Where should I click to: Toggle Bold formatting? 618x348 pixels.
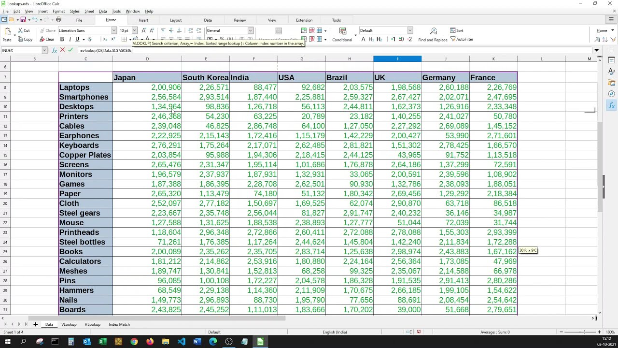pyautogui.click(x=62, y=40)
